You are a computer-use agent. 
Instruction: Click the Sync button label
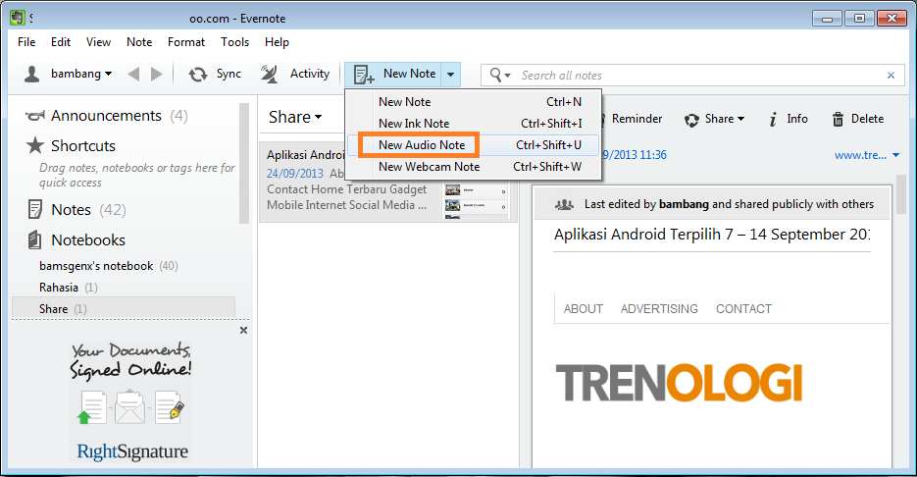tap(229, 74)
